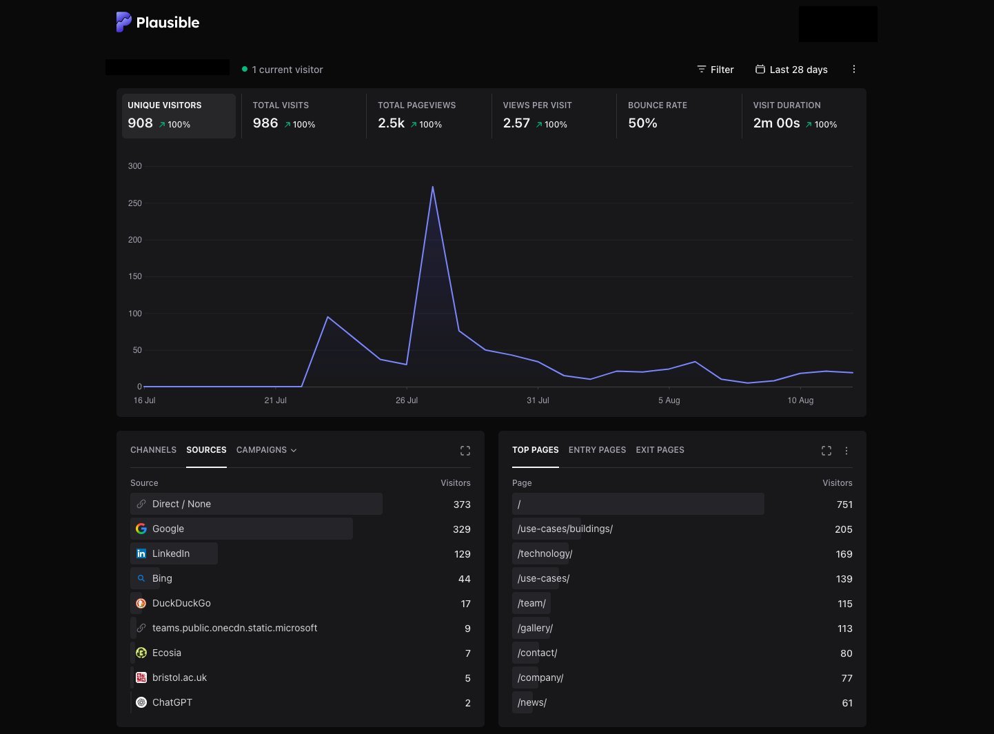This screenshot has width=994, height=734.
Task: Open the Last 28 days date picker
Action: pos(791,70)
